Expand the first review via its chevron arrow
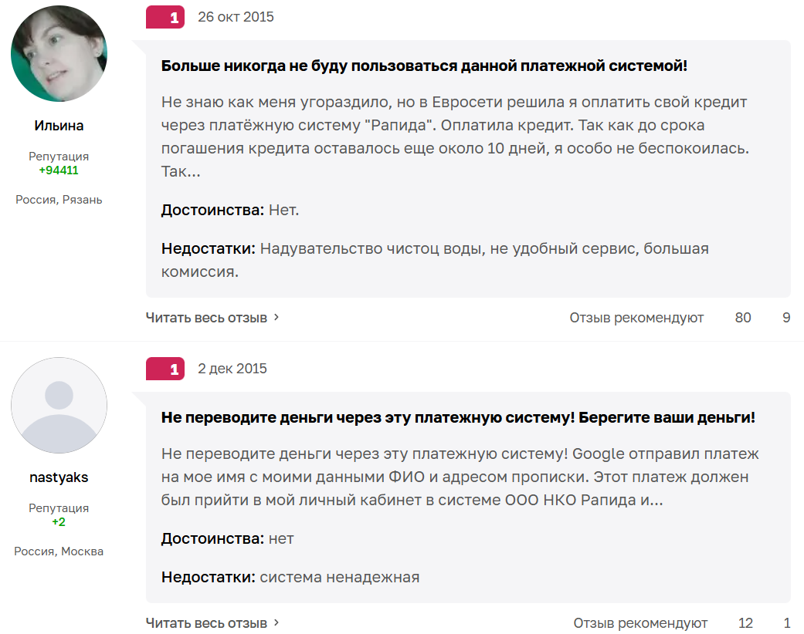 pos(276,316)
